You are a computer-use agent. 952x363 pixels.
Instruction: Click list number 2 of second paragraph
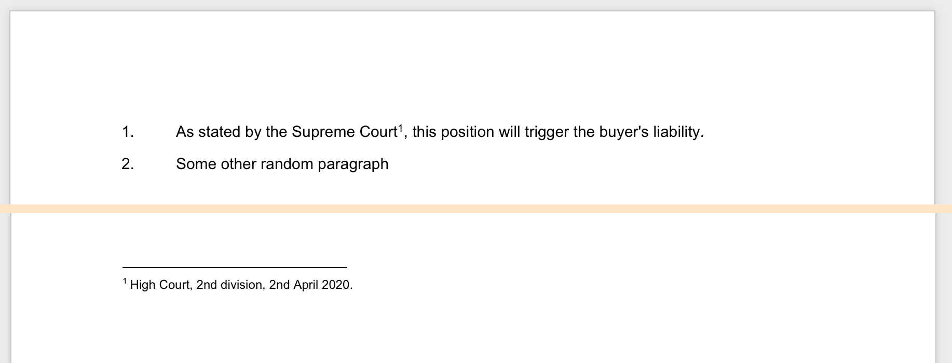pyautogui.click(x=128, y=164)
